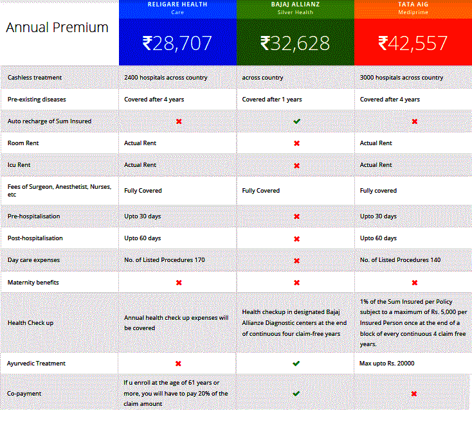Screen dimensions: 472x422
Task: Select the Tata AIG Mediprime header
Action: 413,8
